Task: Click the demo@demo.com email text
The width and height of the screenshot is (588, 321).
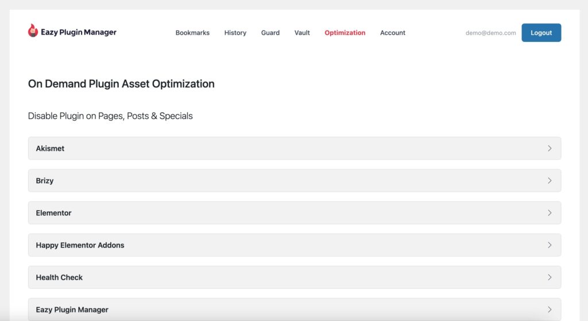Action: coord(490,33)
